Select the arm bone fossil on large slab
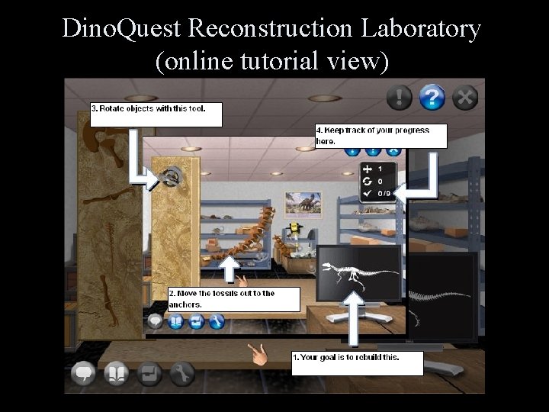Image resolution: width=549 pixels, height=412 pixels. (x=109, y=196)
